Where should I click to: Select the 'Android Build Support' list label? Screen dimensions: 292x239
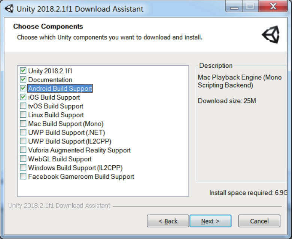click(x=60, y=88)
